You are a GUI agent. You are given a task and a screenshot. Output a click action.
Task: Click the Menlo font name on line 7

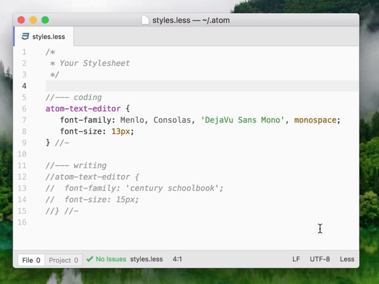pyautogui.click(x=132, y=120)
